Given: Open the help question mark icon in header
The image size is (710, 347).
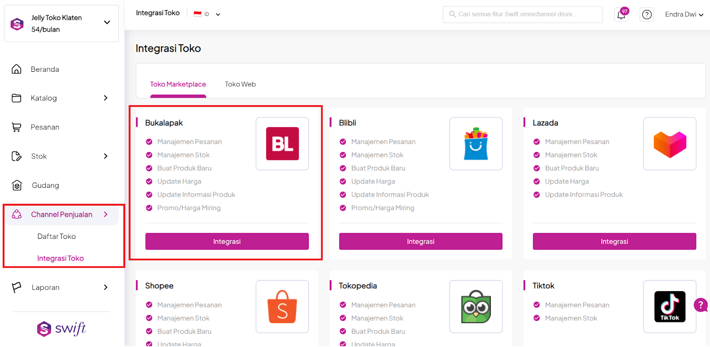Looking at the screenshot, I should click(x=647, y=15).
